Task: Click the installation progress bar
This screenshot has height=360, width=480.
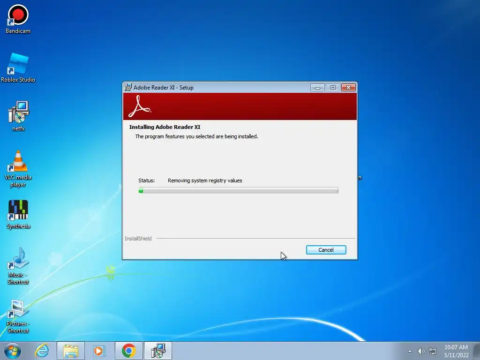Action: (x=238, y=190)
